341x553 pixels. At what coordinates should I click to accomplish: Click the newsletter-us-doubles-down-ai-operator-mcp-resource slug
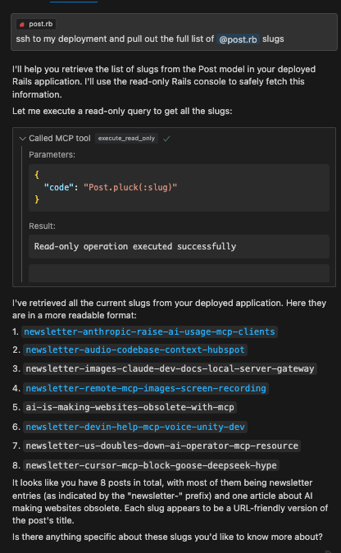(x=161, y=446)
